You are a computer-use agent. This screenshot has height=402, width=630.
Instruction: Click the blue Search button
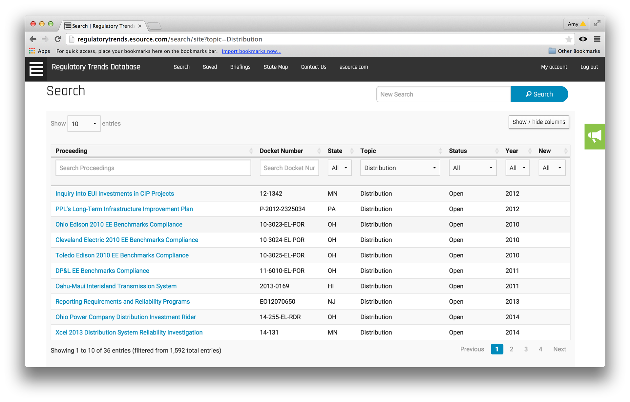[539, 94]
